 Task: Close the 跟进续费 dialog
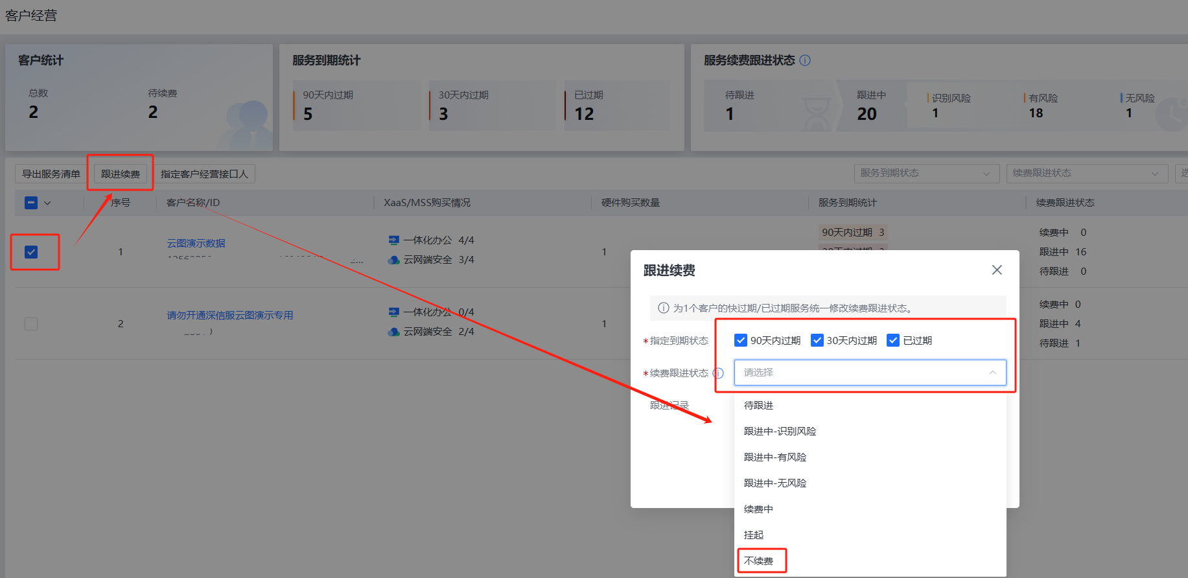tap(997, 270)
